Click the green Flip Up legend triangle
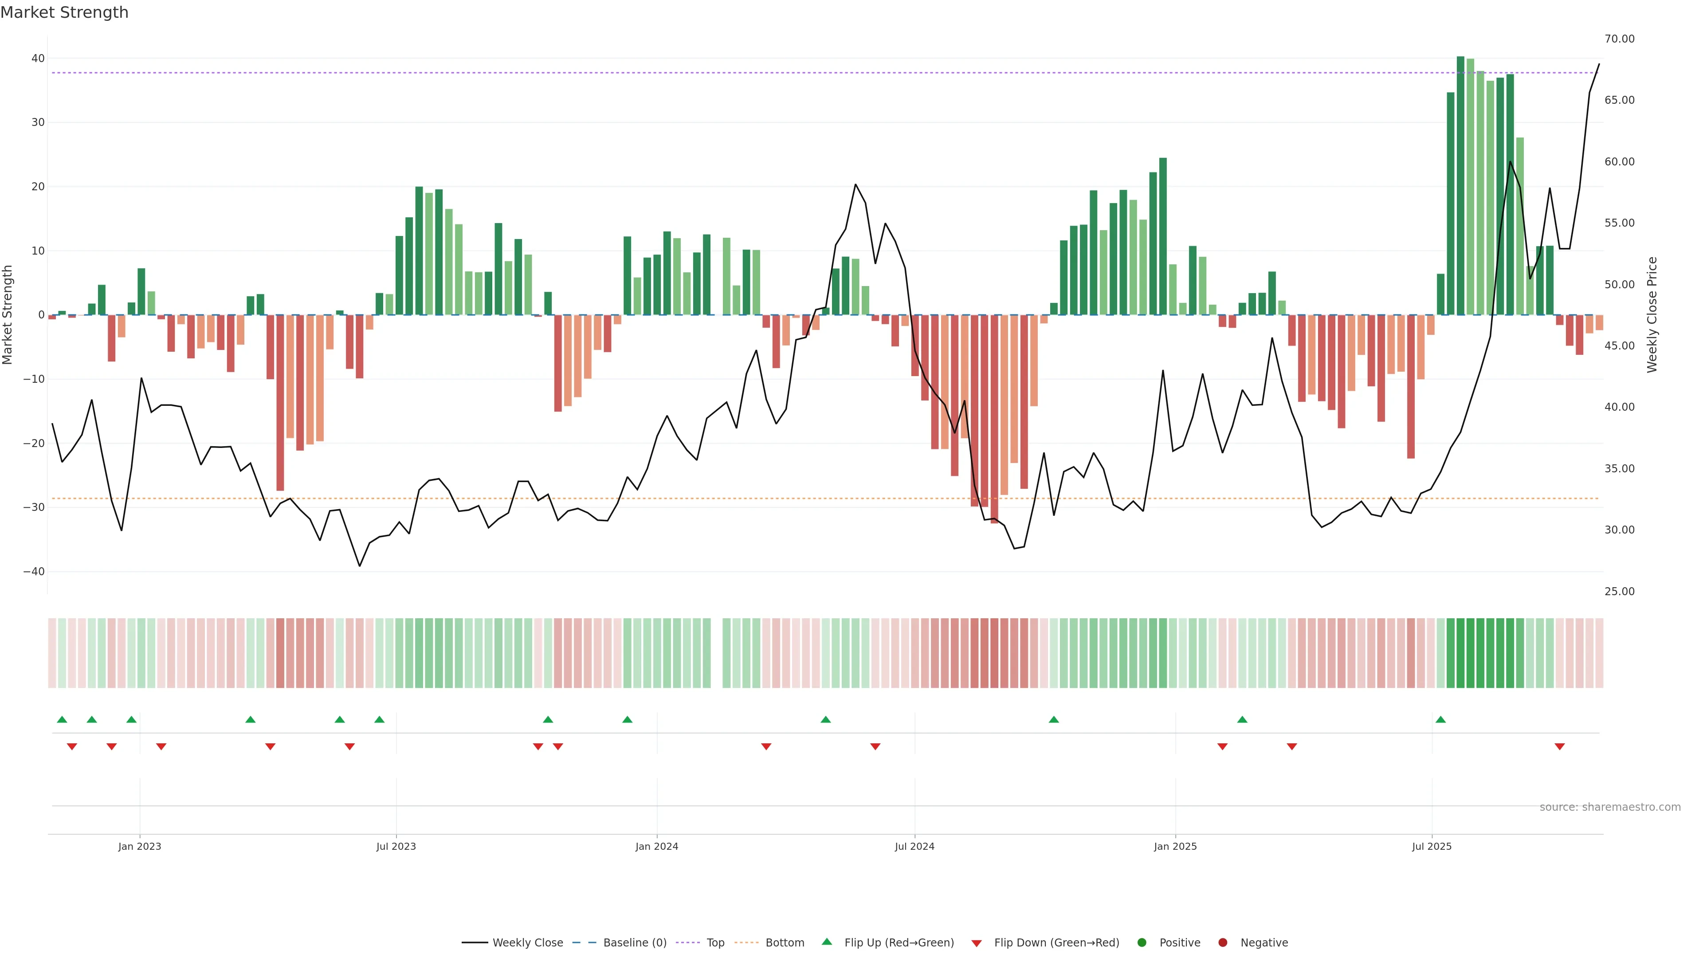Screen dimensions: 1703x958 pyautogui.click(x=826, y=942)
